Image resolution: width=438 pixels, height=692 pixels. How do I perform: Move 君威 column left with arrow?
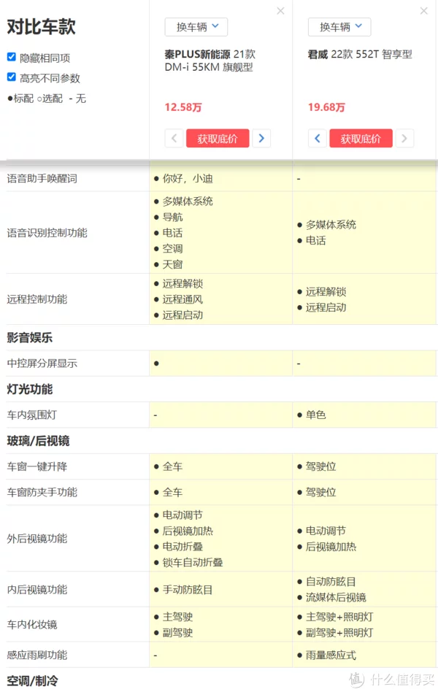(x=318, y=139)
